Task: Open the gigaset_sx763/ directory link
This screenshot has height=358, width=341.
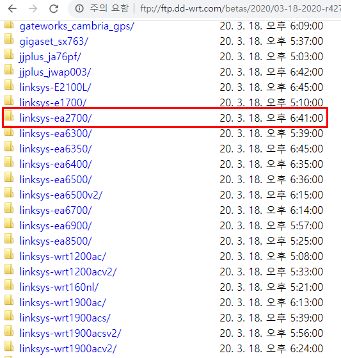Action: [54, 42]
